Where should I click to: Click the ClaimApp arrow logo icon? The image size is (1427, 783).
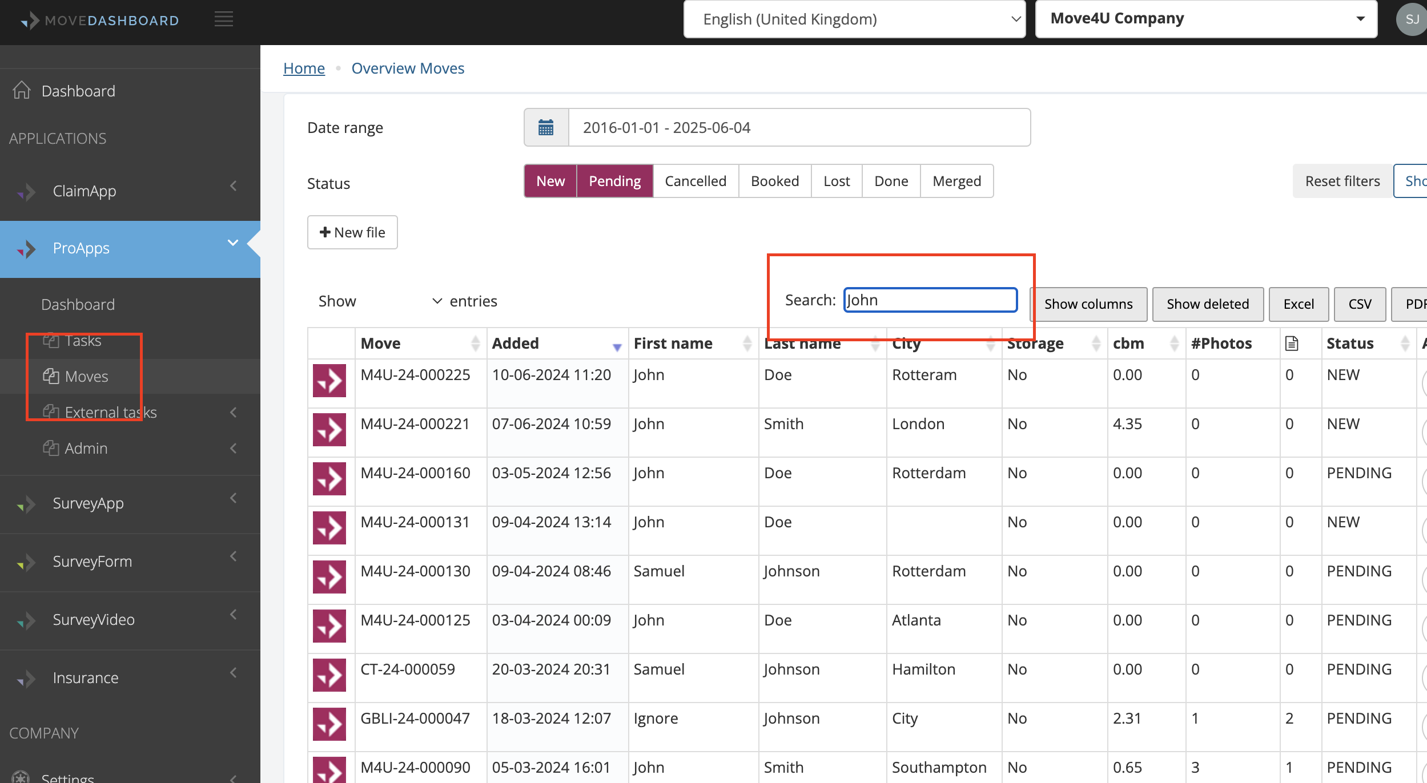[27, 192]
